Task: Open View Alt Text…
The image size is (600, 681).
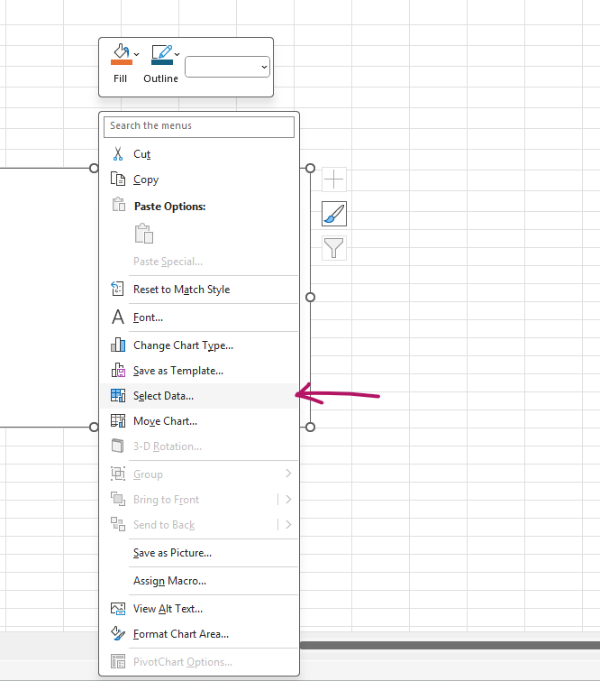Action: tap(199, 609)
